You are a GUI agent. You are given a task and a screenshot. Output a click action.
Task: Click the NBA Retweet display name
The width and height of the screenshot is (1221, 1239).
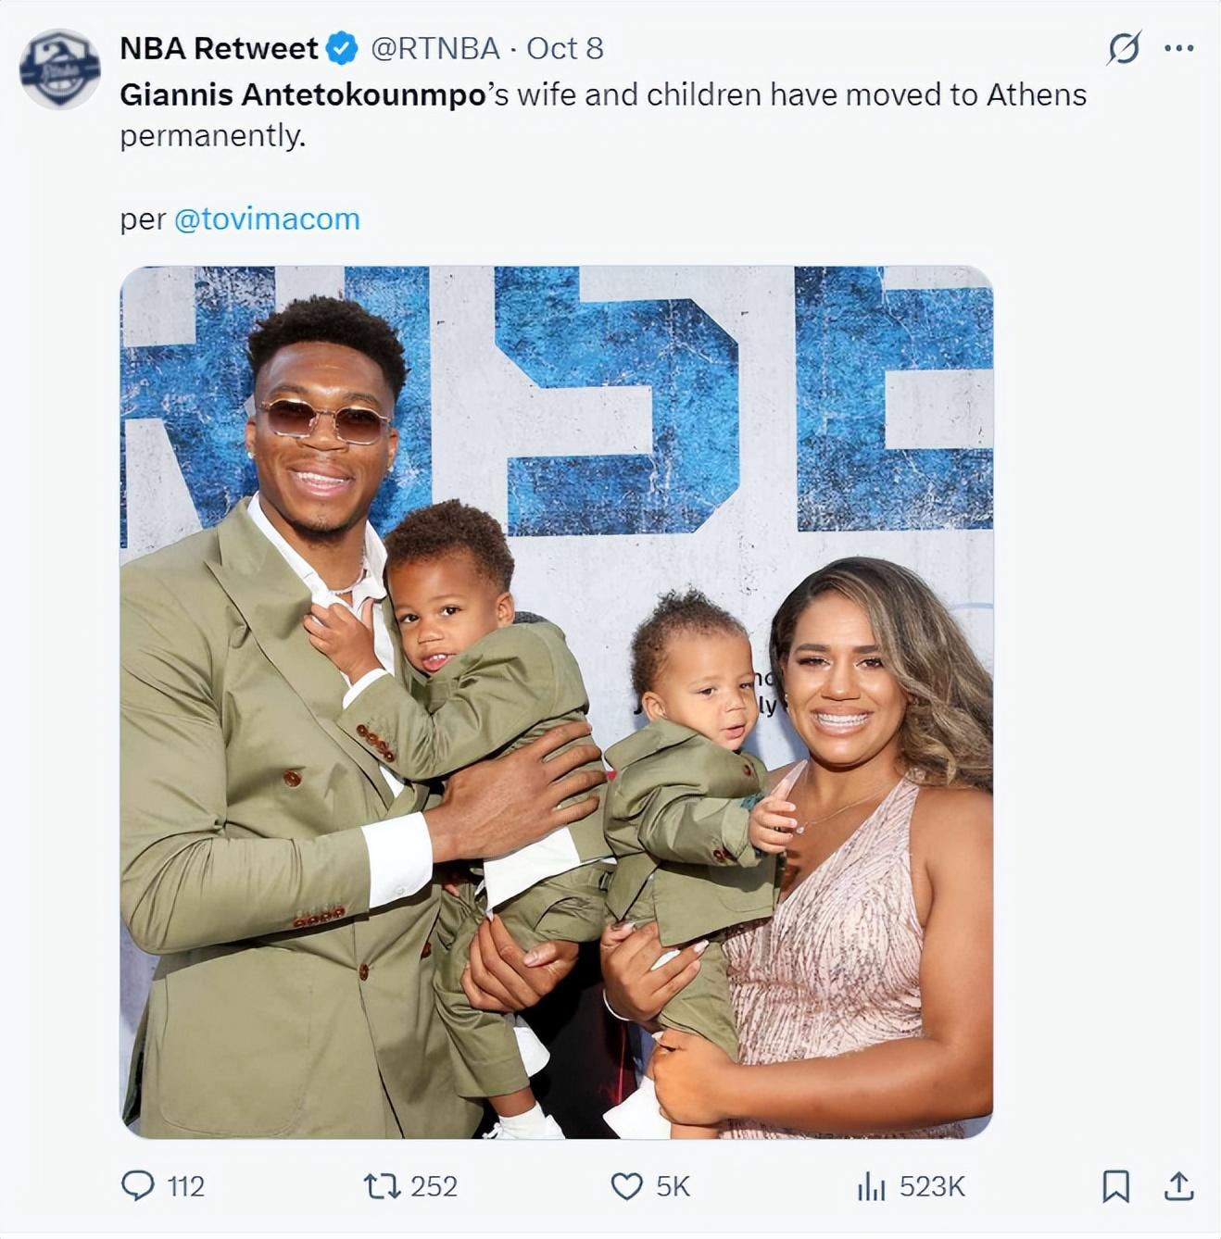click(x=220, y=48)
